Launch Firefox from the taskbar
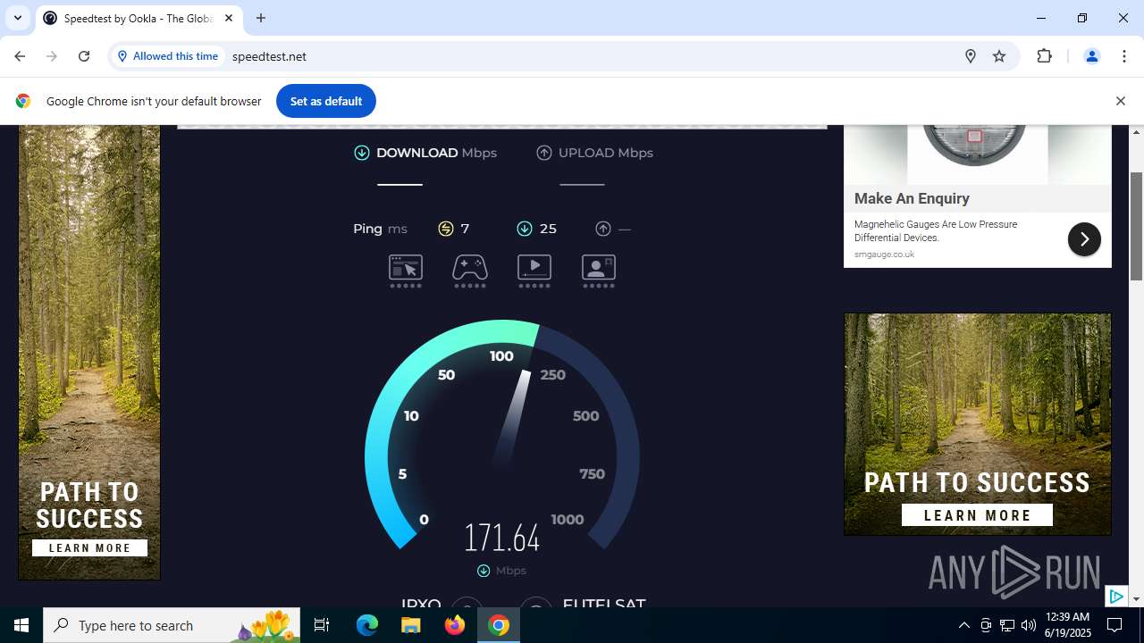This screenshot has height=643, width=1144. pos(455,625)
